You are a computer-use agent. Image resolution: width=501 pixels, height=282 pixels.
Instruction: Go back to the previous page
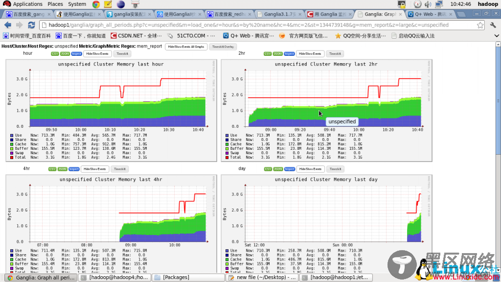click(x=8, y=25)
